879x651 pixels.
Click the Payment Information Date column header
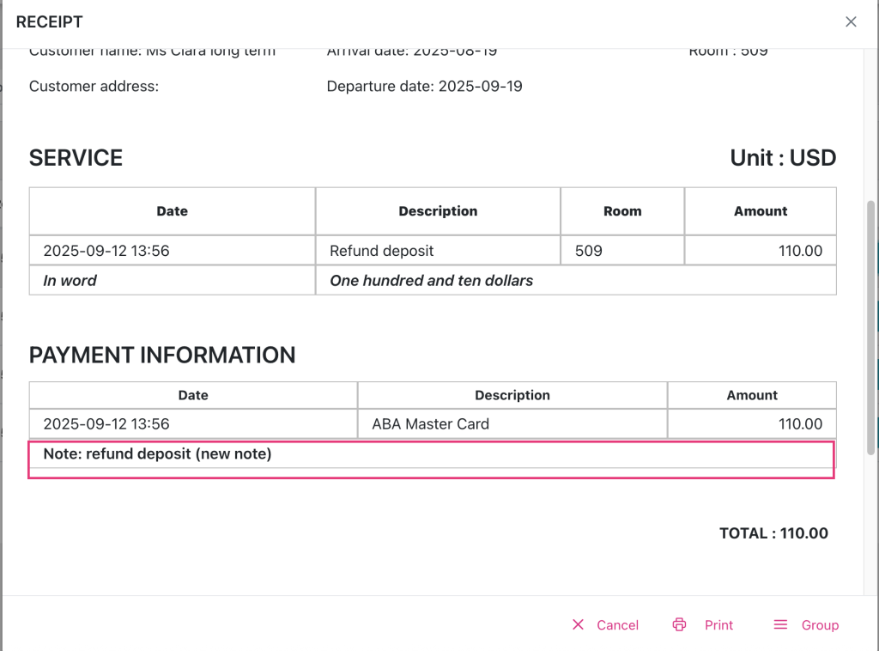coord(193,395)
